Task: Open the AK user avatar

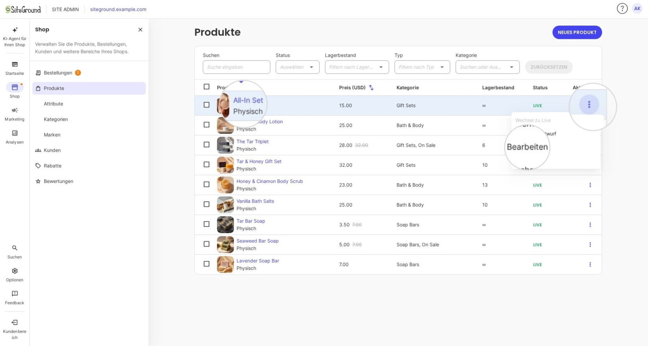Action: [637, 9]
